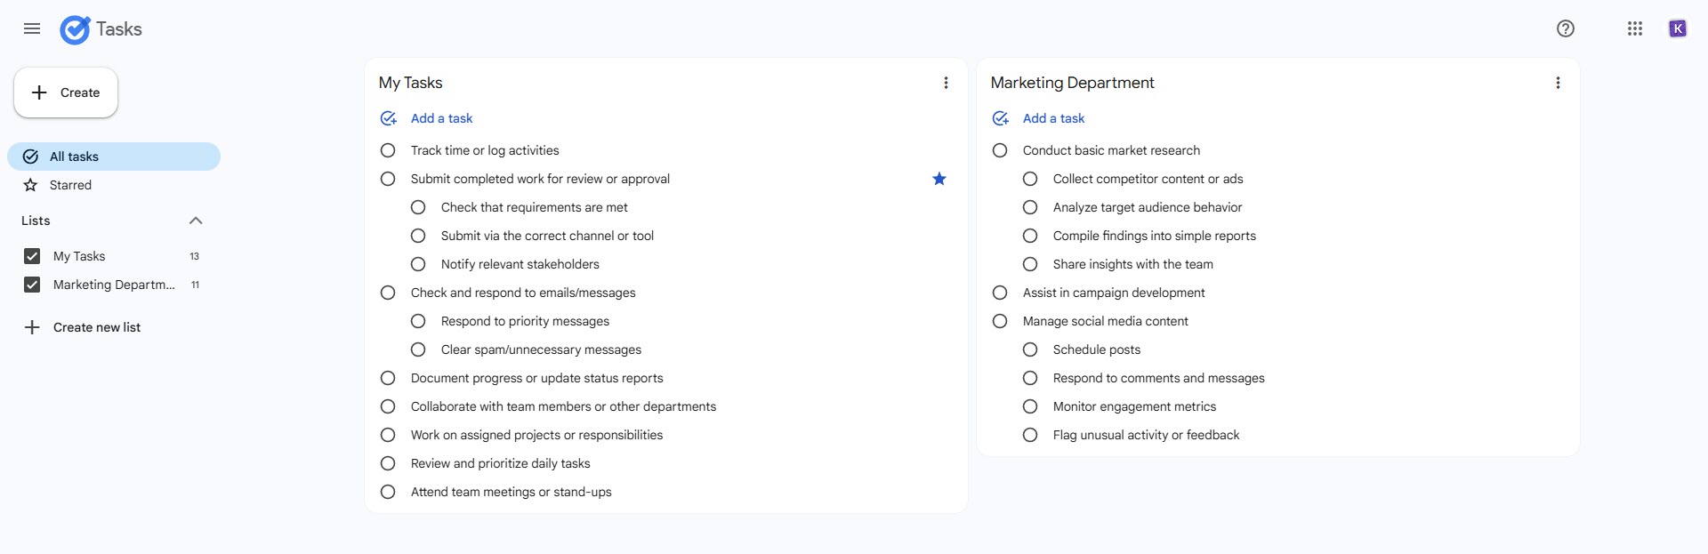Mark Conduct basic market research complete
This screenshot has width=1708, height=554.
tap(1000, 150)
